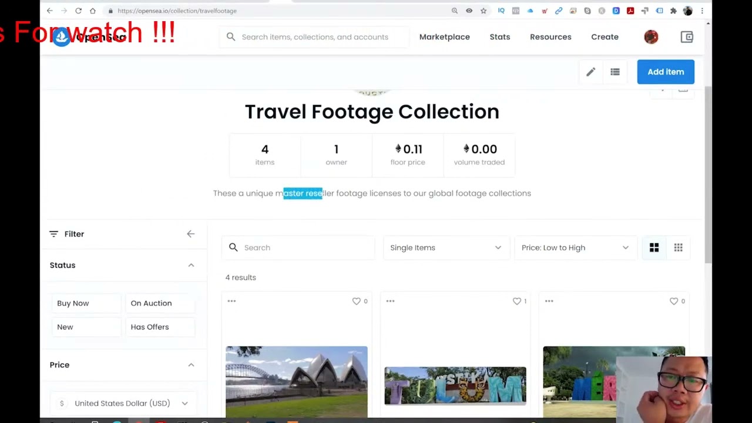Open the OpenSea wallet icon
This screenshot has height=423, width=752.
pos(687,37)
